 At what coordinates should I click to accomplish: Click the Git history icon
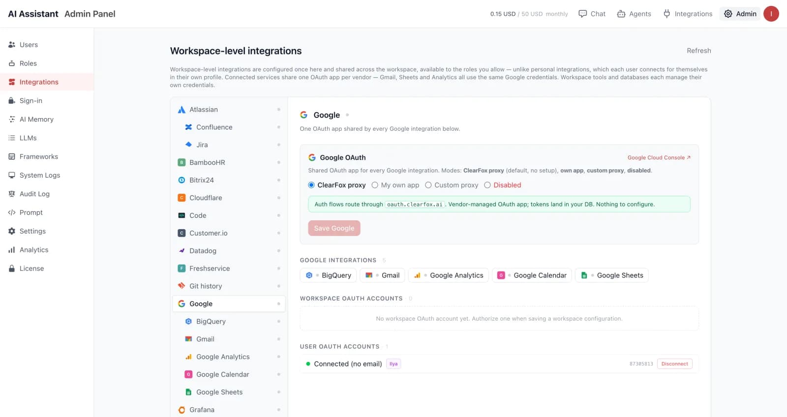182,286
